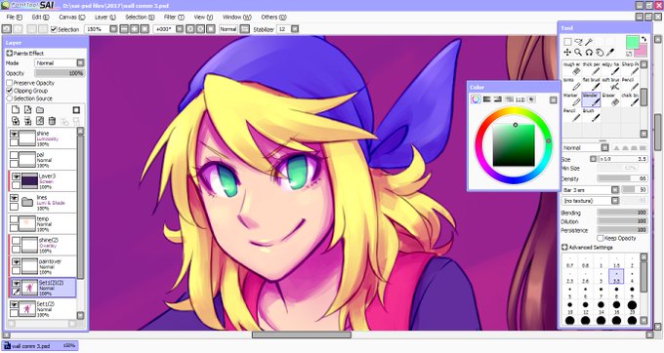Open the Layer menu
Screen dimensions: 664x353
[x=105, y=17]
